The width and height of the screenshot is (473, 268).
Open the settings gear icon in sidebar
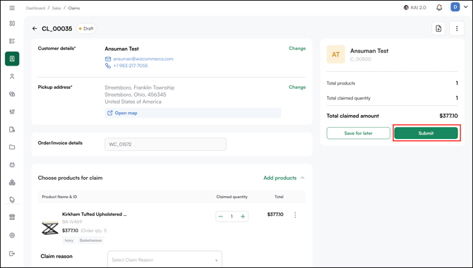(12, 235)
